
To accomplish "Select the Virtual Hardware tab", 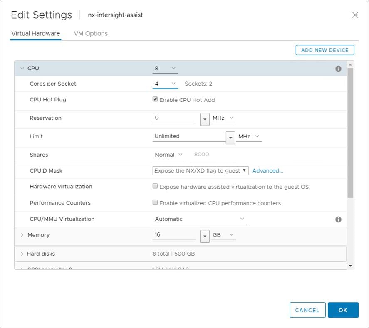I will point(35,33).
